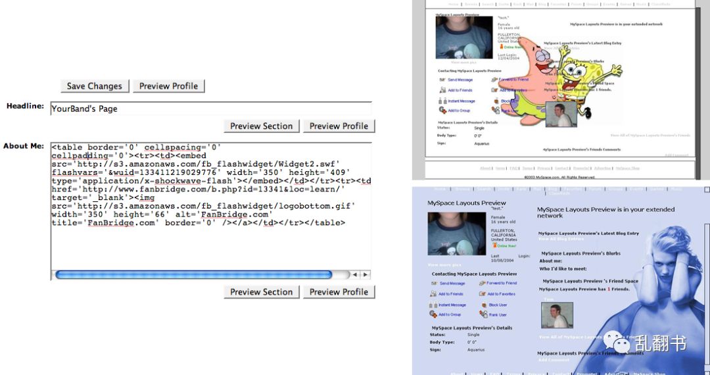
Task: Click View more pics in blue preview
Action: point(444,265)
